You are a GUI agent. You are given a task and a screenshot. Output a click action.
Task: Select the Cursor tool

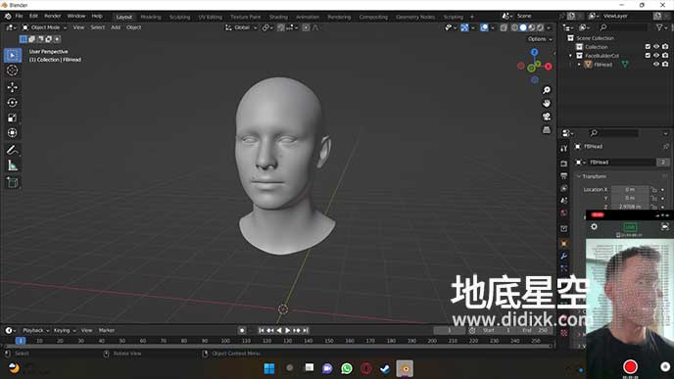(13, 71)
